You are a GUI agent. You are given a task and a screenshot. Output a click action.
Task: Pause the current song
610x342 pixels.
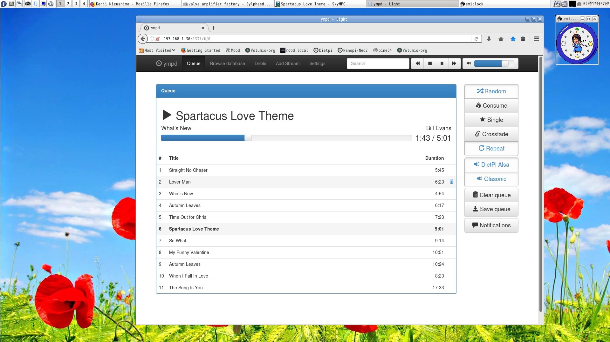tap(442, 64)
